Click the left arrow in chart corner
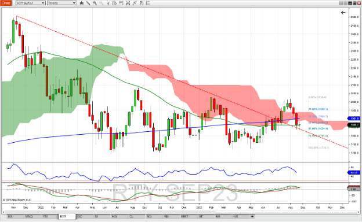Image resolution: width=362 pixels, height=222 pixels. click(343, 13)
